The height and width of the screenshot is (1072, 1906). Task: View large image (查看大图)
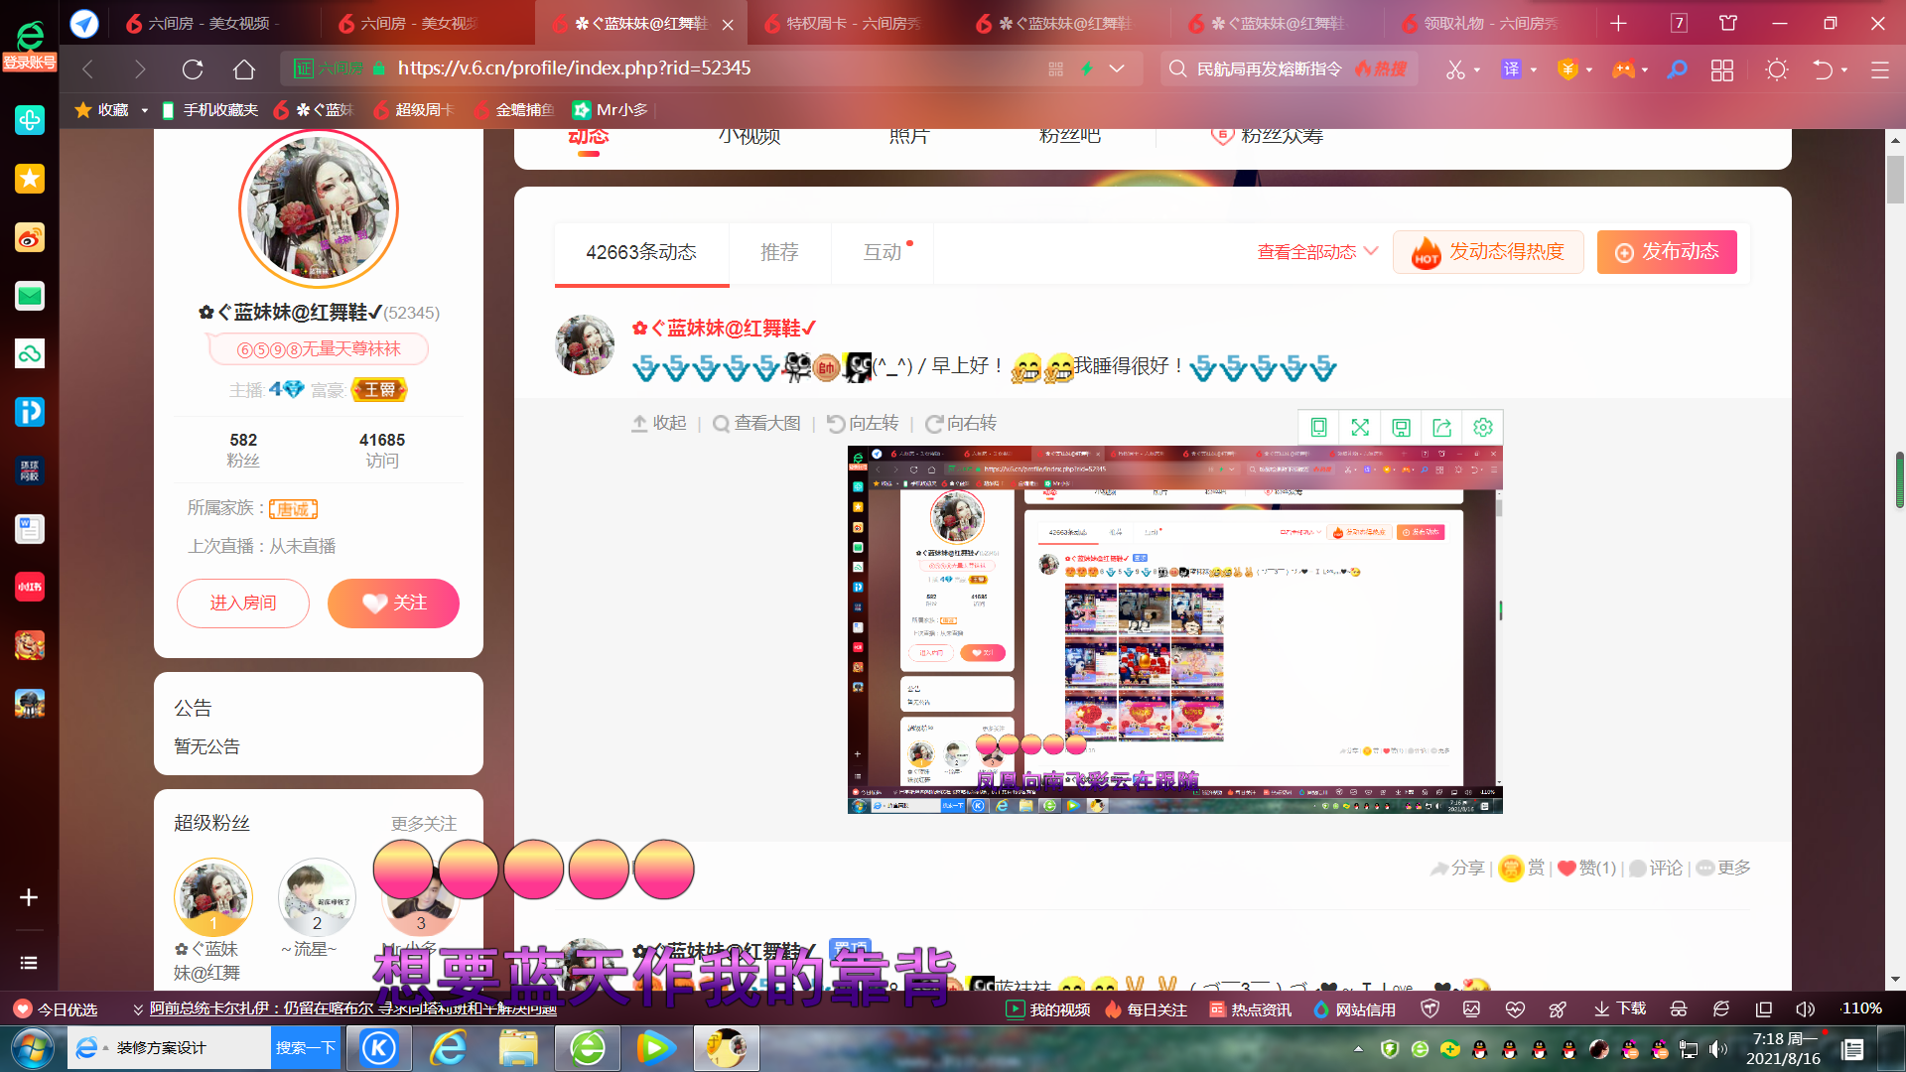click(x=756, y=424)
